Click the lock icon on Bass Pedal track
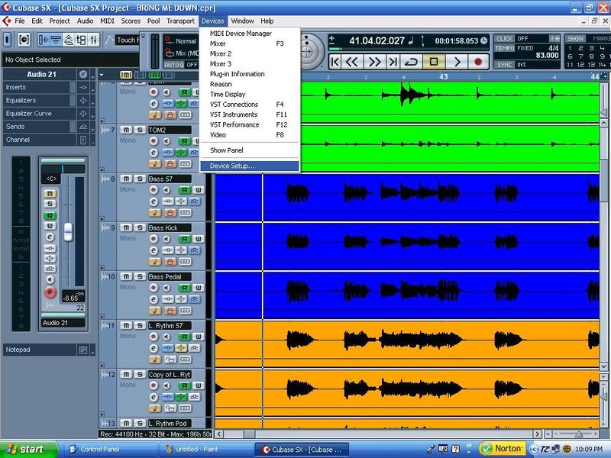611x458 pixels. (x=170, y=311)
